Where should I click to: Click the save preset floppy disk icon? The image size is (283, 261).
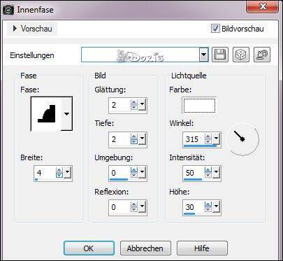(220, 55)
